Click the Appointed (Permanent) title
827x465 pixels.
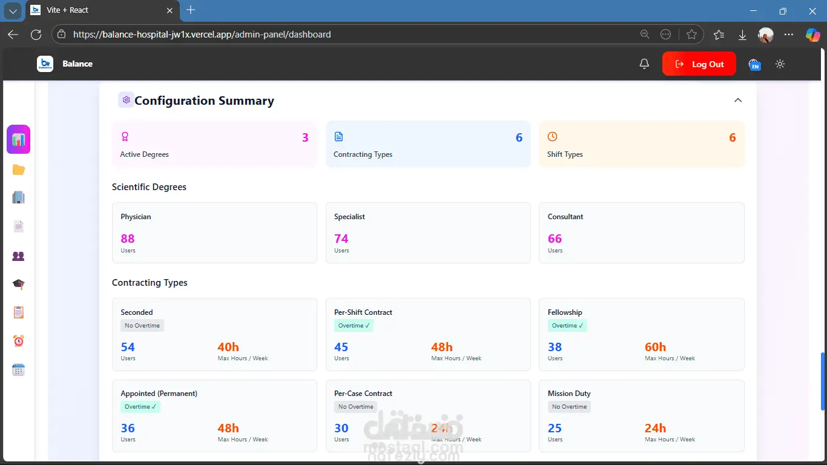[x=159, y=394]
